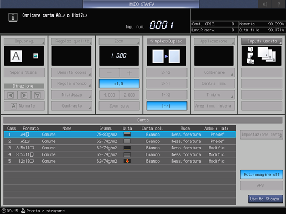Select tray 1 A4 Comune row
The image size is (286, 214).
119,135
